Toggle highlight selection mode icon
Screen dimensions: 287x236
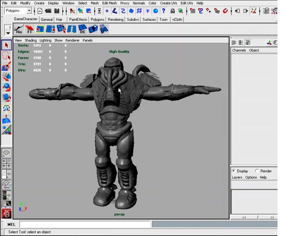coord(181,11)
